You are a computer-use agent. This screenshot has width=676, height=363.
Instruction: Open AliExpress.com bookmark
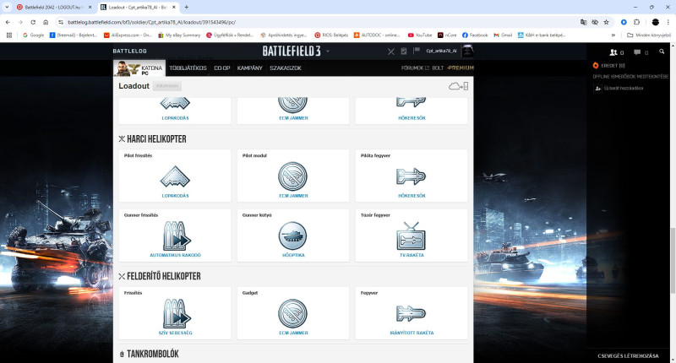pos(128,35)
